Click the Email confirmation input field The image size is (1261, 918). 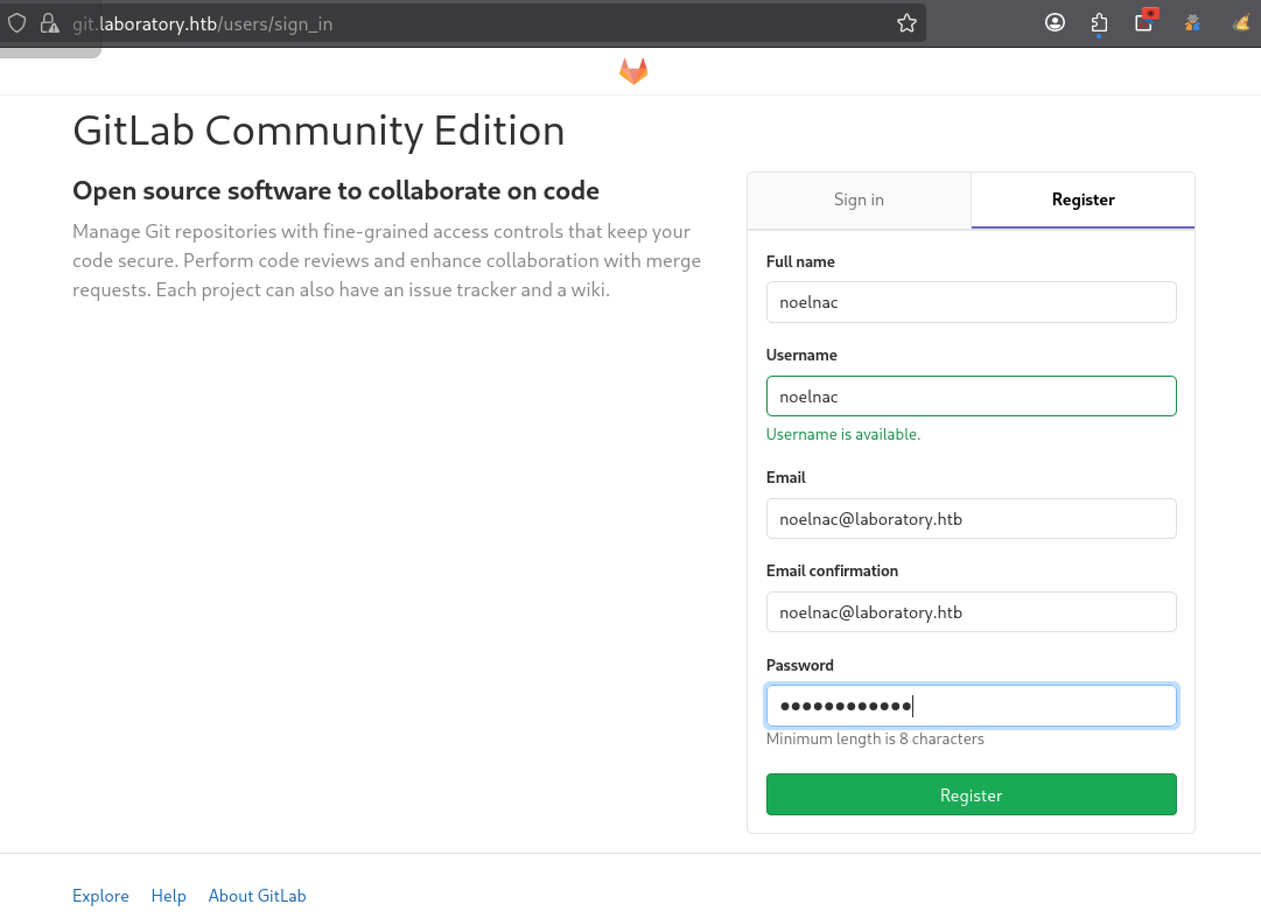pyautogui.click(x=971, y=612)
